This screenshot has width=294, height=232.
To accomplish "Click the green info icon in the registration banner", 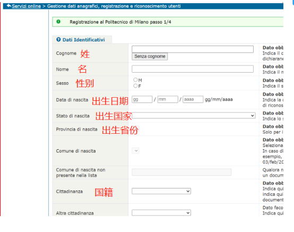I will pyautogui.click(x=58, y=22).
